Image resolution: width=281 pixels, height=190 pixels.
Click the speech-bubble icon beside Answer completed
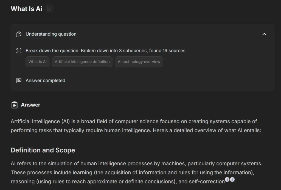coord(19,80)
